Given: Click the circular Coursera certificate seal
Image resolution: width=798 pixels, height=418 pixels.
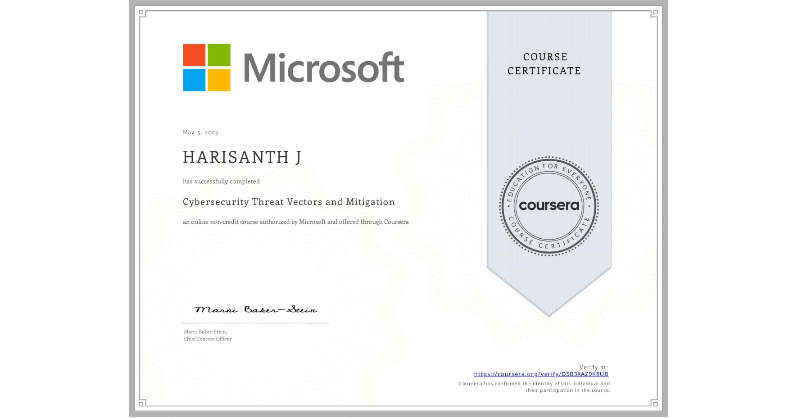Looking at the screenshot, I should [549, 206].
